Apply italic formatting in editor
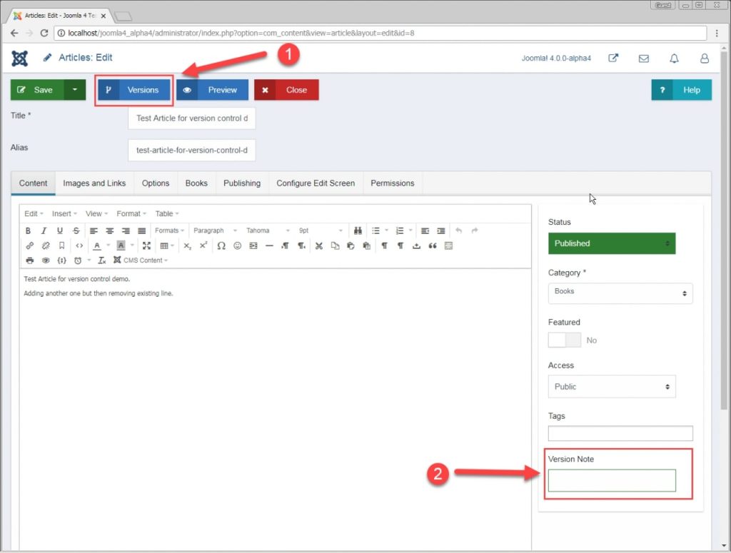This screenshot has width=731, height=553. [x=44, y=230]
